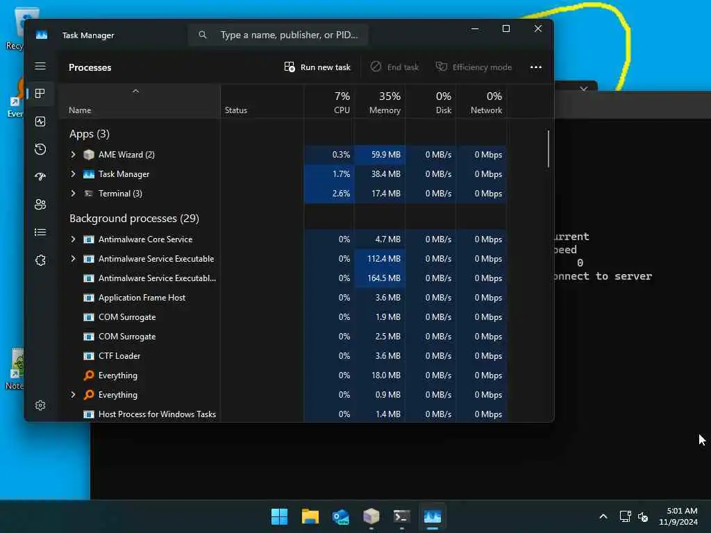Click Task Manager icon in taskbar
Viewport: 711px width, 533px height.
433,516
